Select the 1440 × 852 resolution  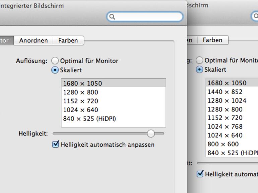coord(225,92)
